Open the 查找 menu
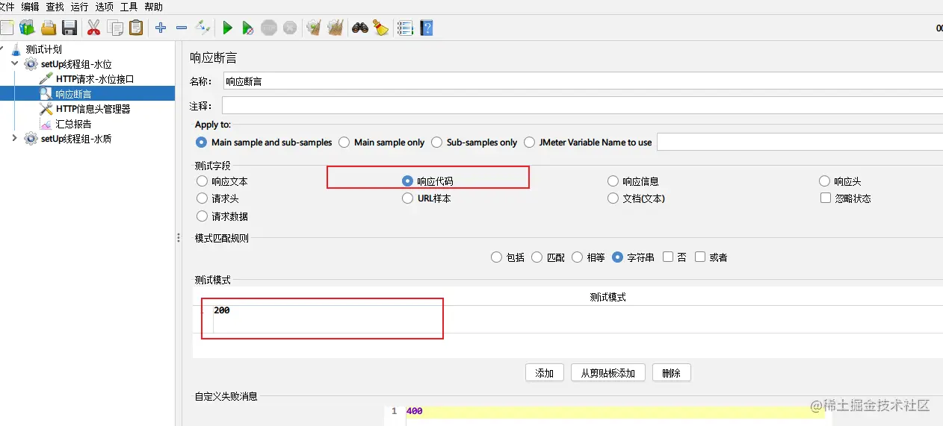Viewport: 943px width, 426px height. pos(55,7)
